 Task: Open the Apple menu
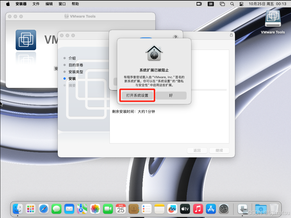click(8, 4)
